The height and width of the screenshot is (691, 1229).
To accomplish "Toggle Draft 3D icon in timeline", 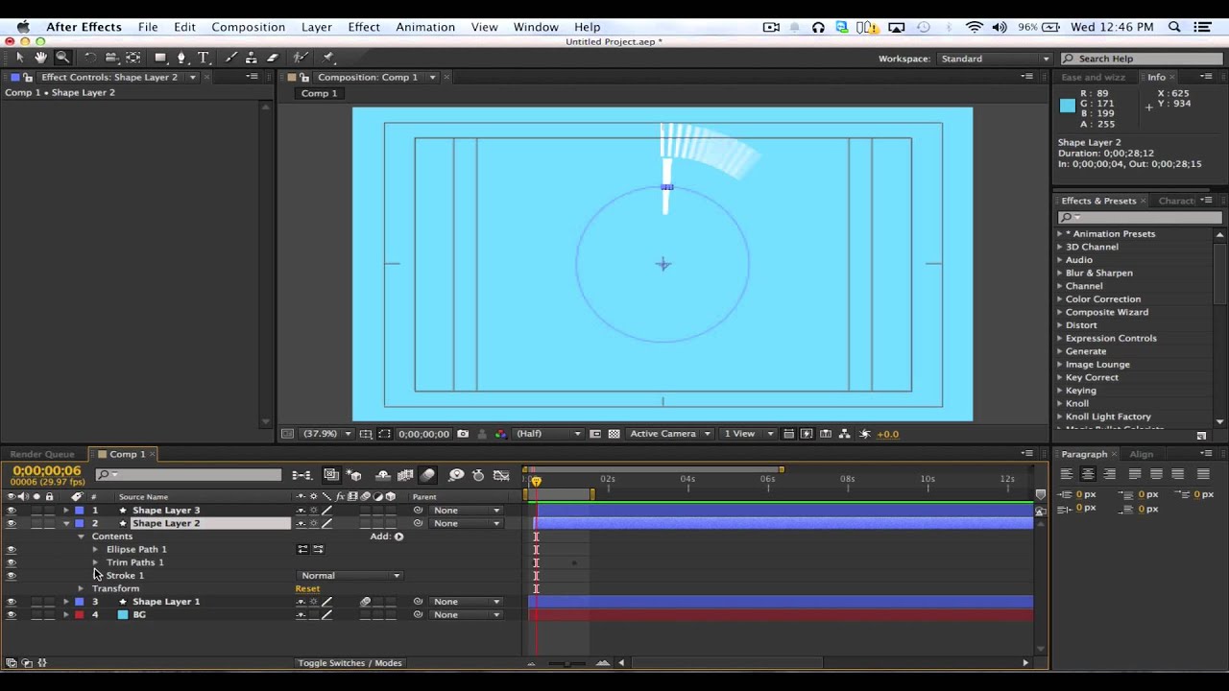I will (354, 475).
